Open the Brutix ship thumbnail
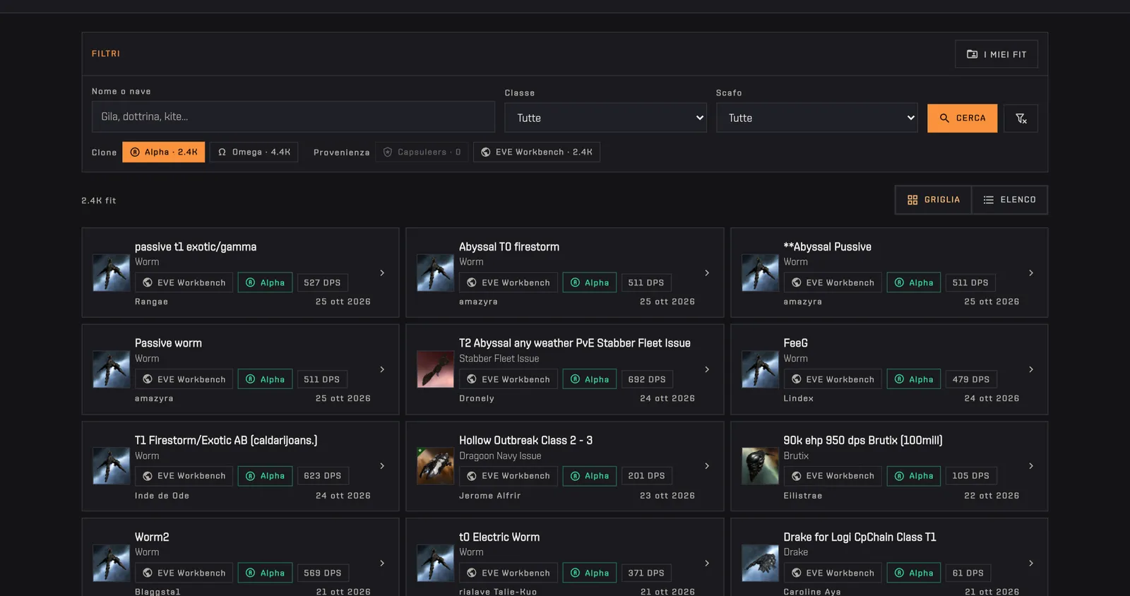The width and height of the screenshot is (1130, 596). click(x=760, y=466)
